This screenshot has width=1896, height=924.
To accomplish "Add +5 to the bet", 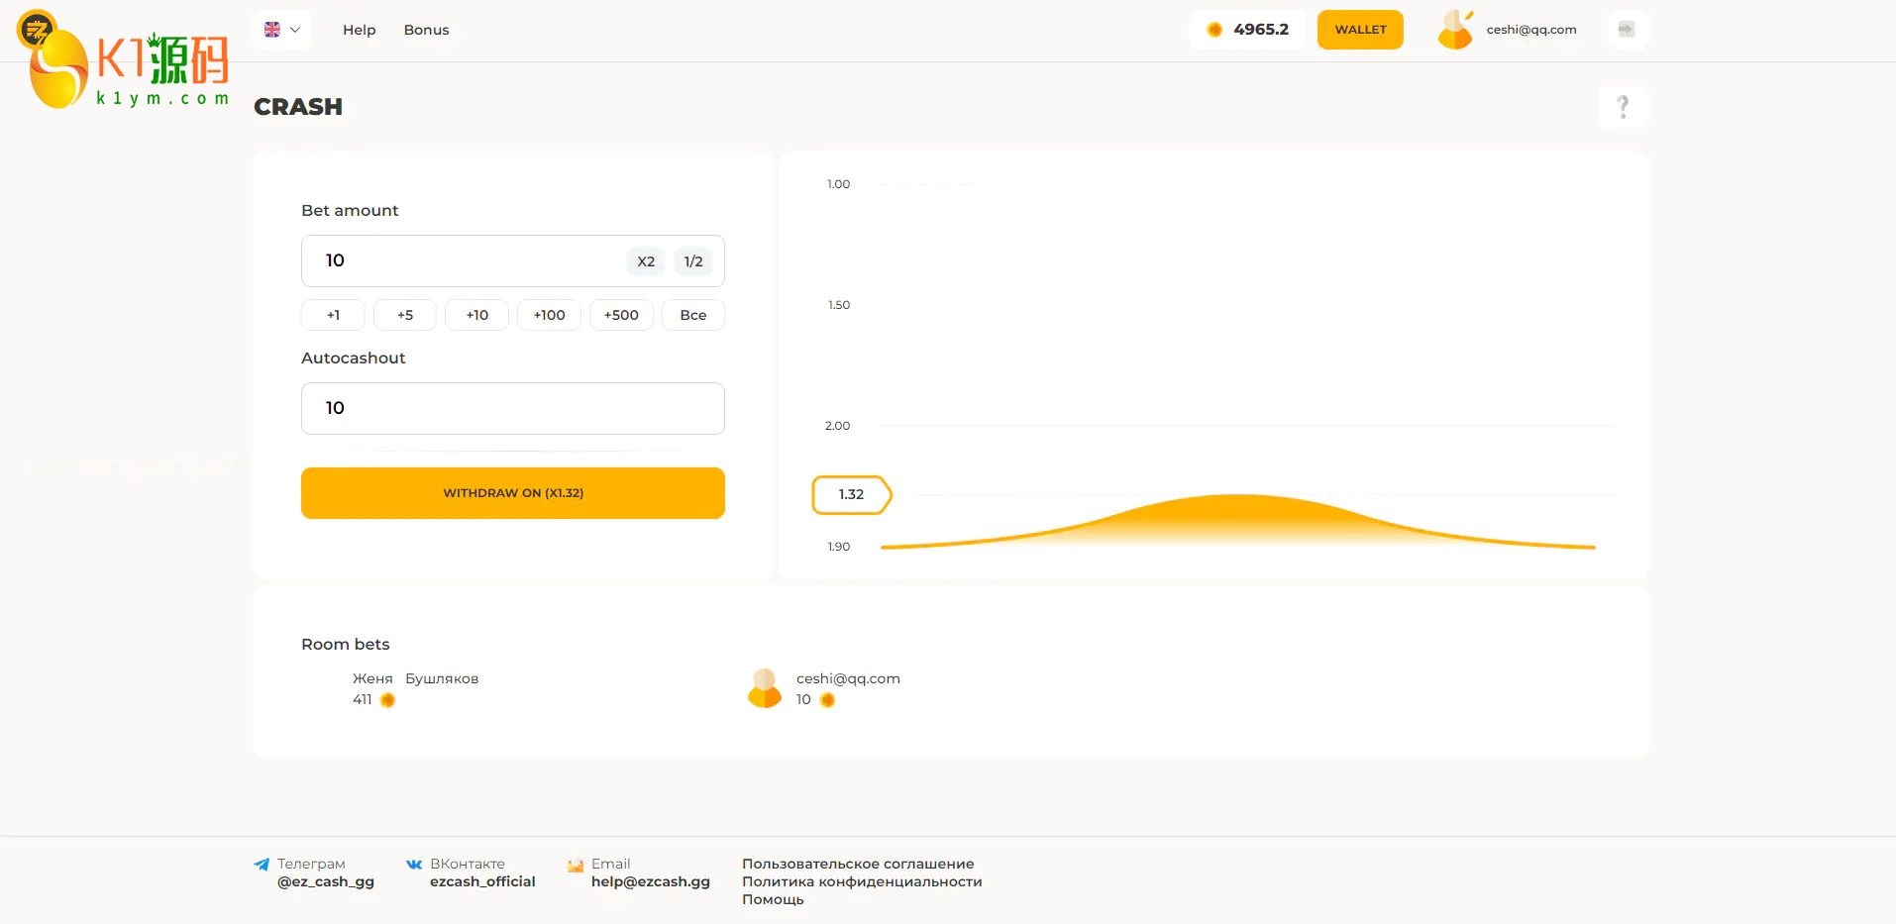I will (x=405, y=315).
